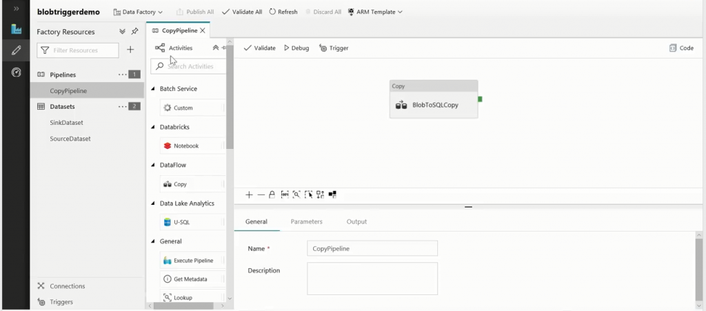Select the BlobToSQLCopy activity node

pos(434,99)
